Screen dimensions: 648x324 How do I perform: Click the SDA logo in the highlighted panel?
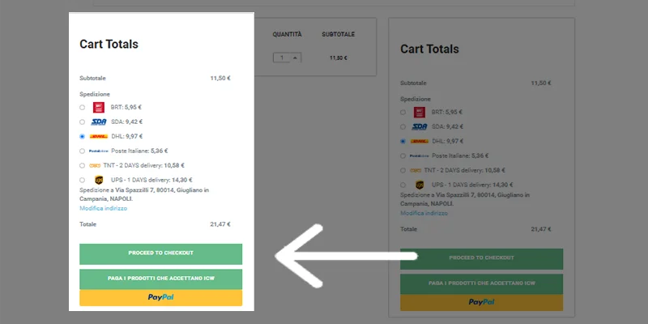[99, 122]
